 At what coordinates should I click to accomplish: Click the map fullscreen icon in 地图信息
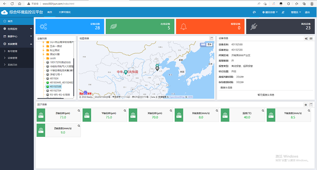tap(212, 38)
